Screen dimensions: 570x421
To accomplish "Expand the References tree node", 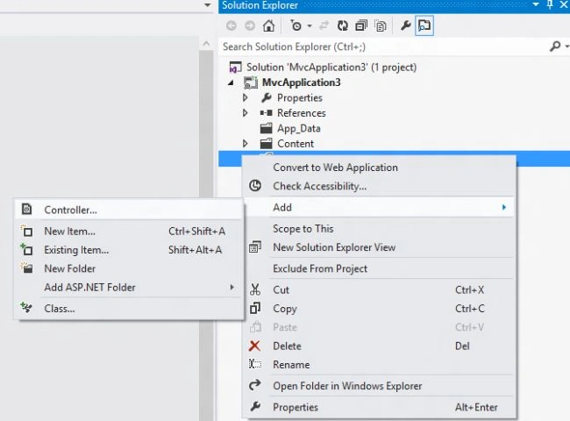I will (x=246, y=113).
